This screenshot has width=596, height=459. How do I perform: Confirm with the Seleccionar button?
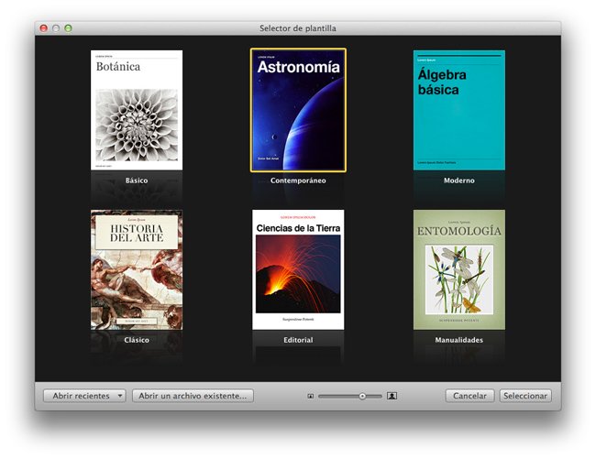click(525, 396)
